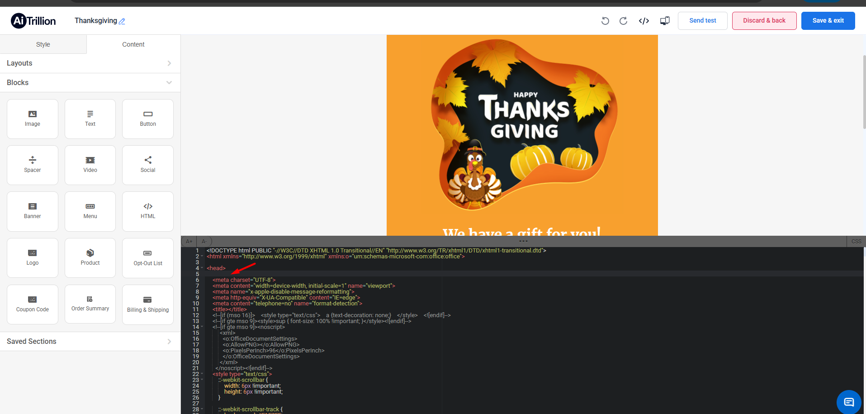866x414 pixels.
Task: Open desktop/mobile preview icon
Action: [665, 21]
